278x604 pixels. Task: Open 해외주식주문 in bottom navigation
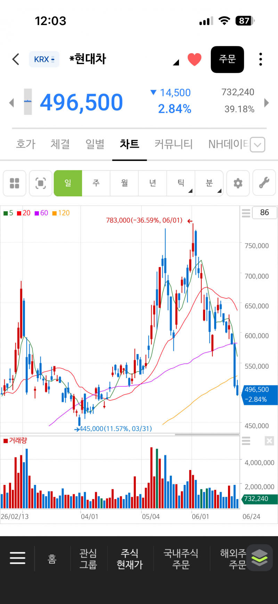(234, 559)
